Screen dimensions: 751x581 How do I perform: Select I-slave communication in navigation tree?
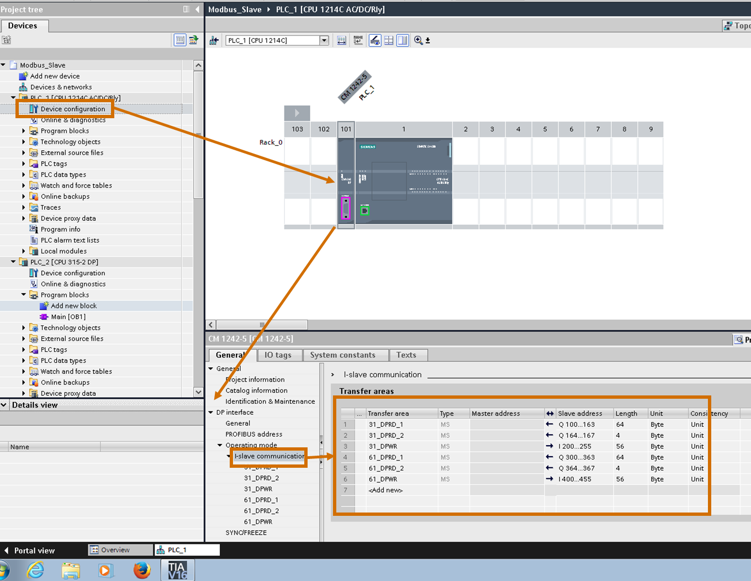coord(269,456)
